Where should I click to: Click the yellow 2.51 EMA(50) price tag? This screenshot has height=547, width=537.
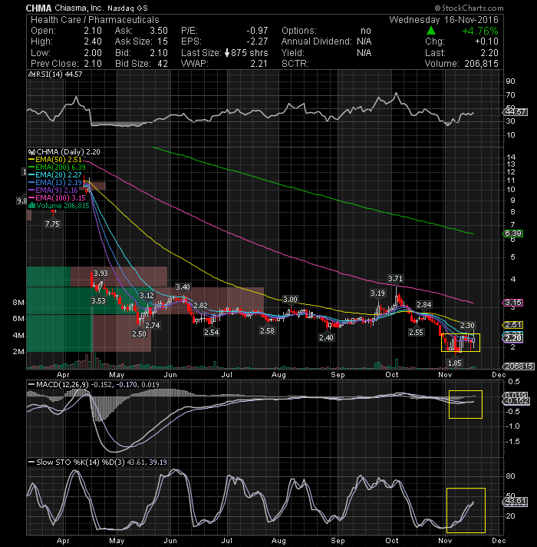click(513, 325)
